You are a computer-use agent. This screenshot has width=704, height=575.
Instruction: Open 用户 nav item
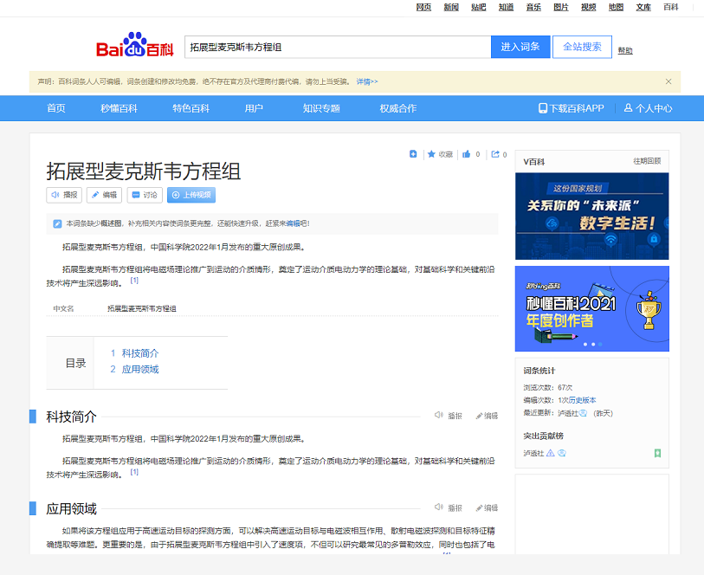[x=254, y=108]
